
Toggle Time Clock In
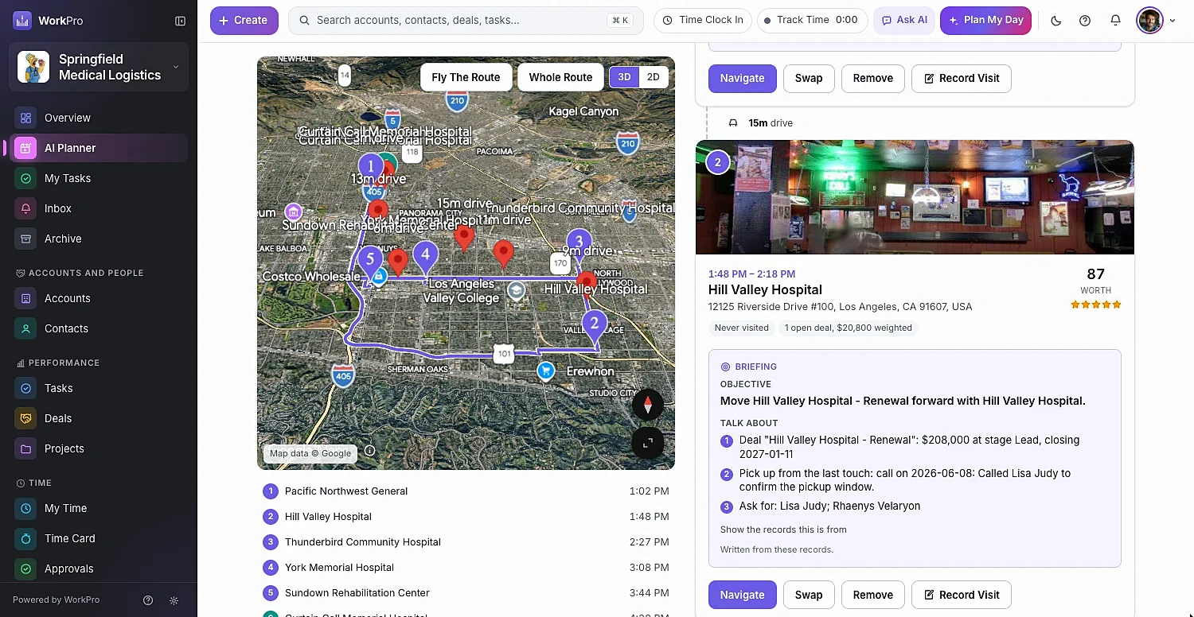703,21
